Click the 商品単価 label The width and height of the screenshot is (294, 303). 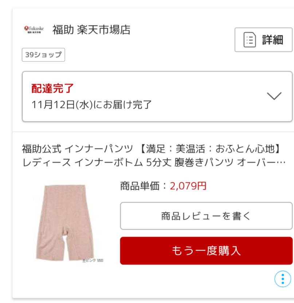point(140,186)
